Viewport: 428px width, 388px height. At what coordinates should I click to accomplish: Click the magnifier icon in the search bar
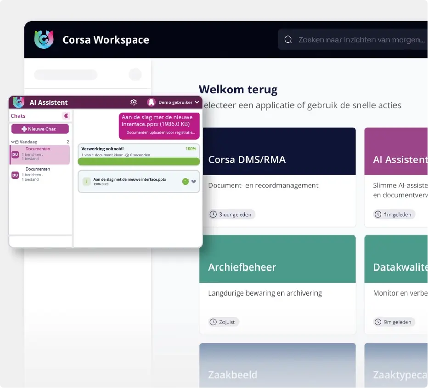[x=288, y=40]
